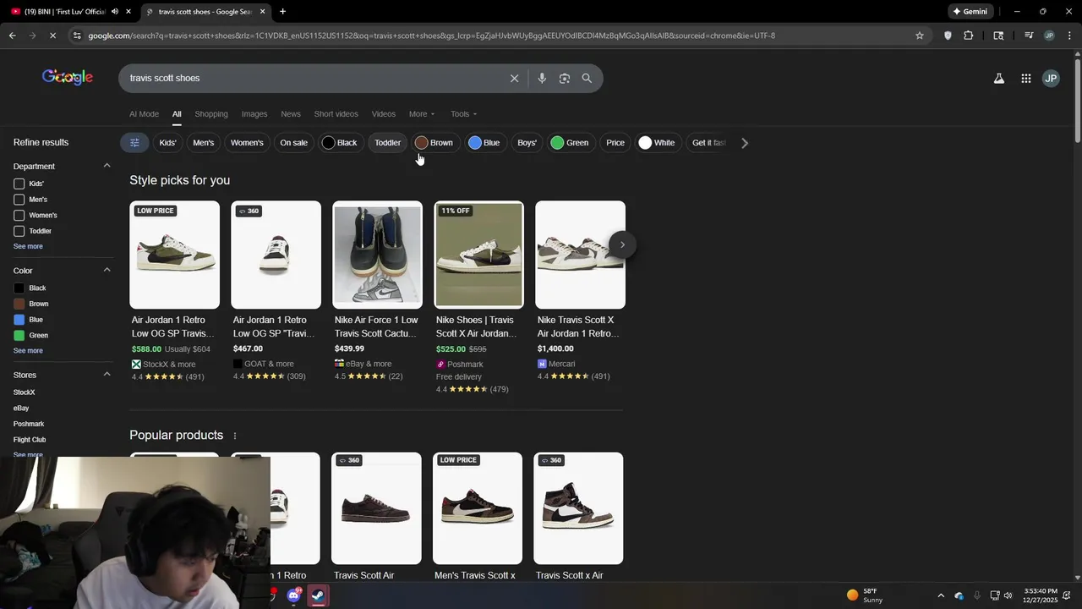The height and width of the screenshot is (609, 1082).
Task: Click the magnifying glass search icon
Action: pyautogui.click(x=587, y=78)
